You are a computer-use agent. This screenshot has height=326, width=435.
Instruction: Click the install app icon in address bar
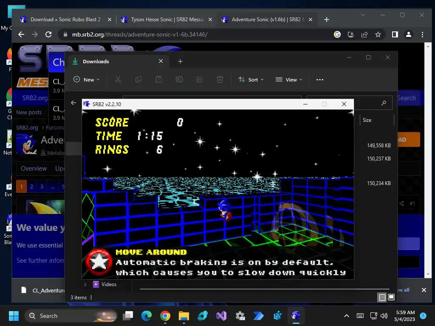(x=351, y=34)
